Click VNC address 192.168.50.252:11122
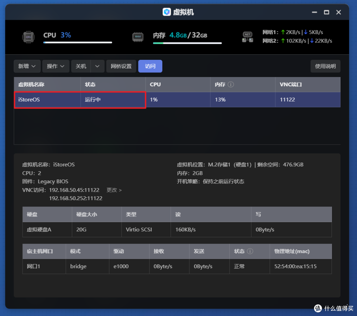The image size is (357, 316). click(76, 198)
